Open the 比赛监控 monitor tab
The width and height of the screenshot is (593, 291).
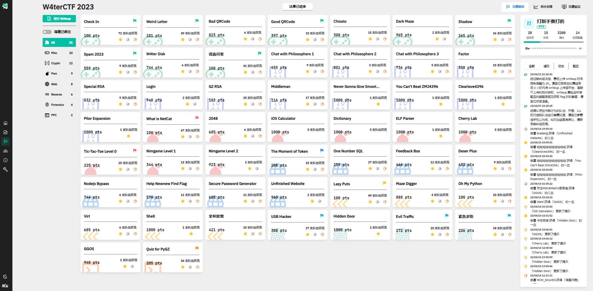click(571, 7)
